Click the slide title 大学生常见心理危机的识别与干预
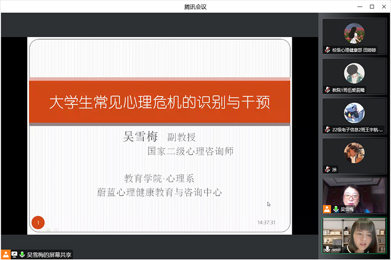 coord(159,103)
